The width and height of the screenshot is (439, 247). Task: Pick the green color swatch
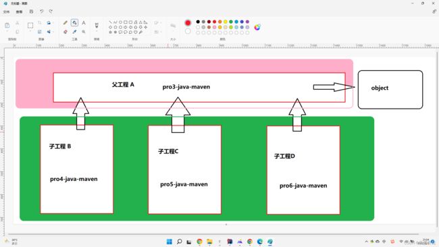pyautogui.click(x=231, y=22)
